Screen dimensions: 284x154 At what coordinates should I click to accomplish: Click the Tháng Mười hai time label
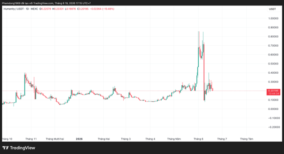point(55,139)
